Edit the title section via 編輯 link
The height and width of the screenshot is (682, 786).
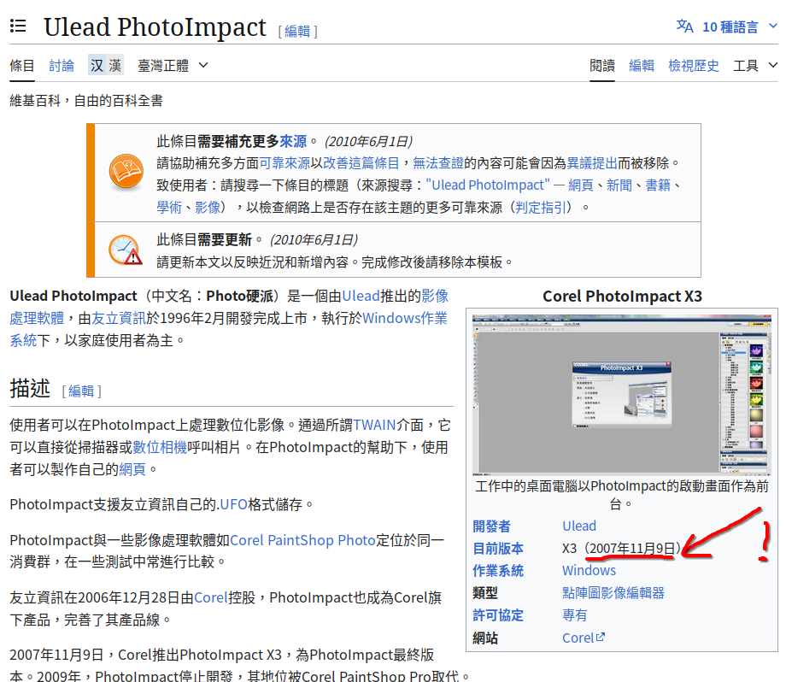point(298,32)
